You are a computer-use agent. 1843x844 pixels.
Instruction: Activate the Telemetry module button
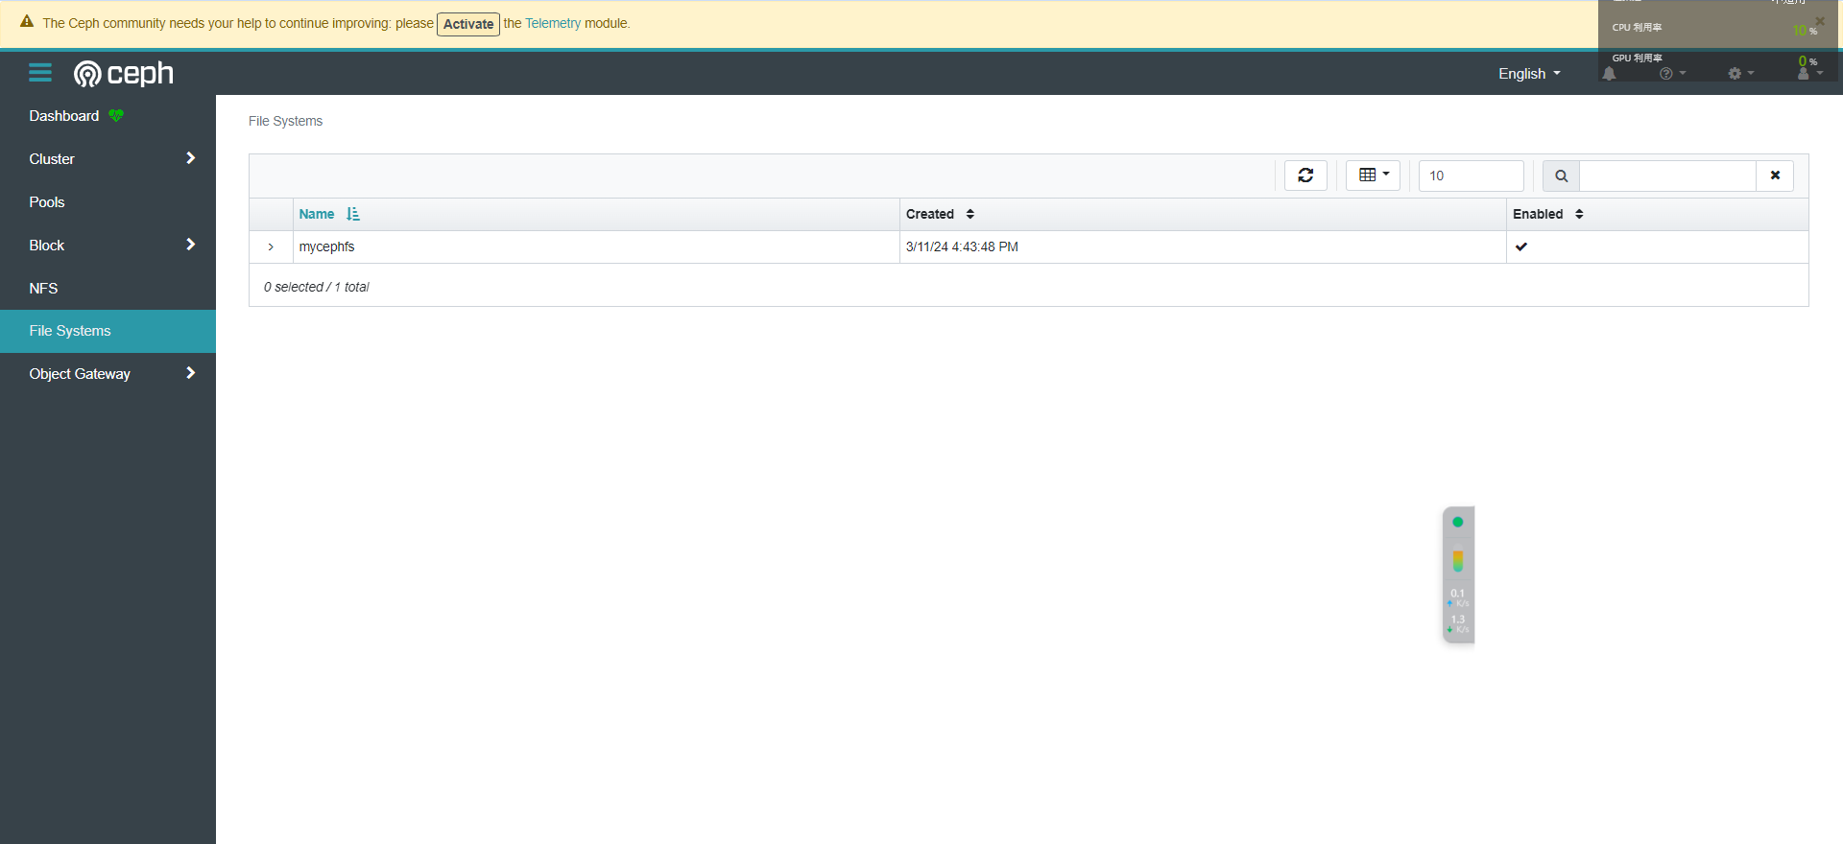(468, 24)
